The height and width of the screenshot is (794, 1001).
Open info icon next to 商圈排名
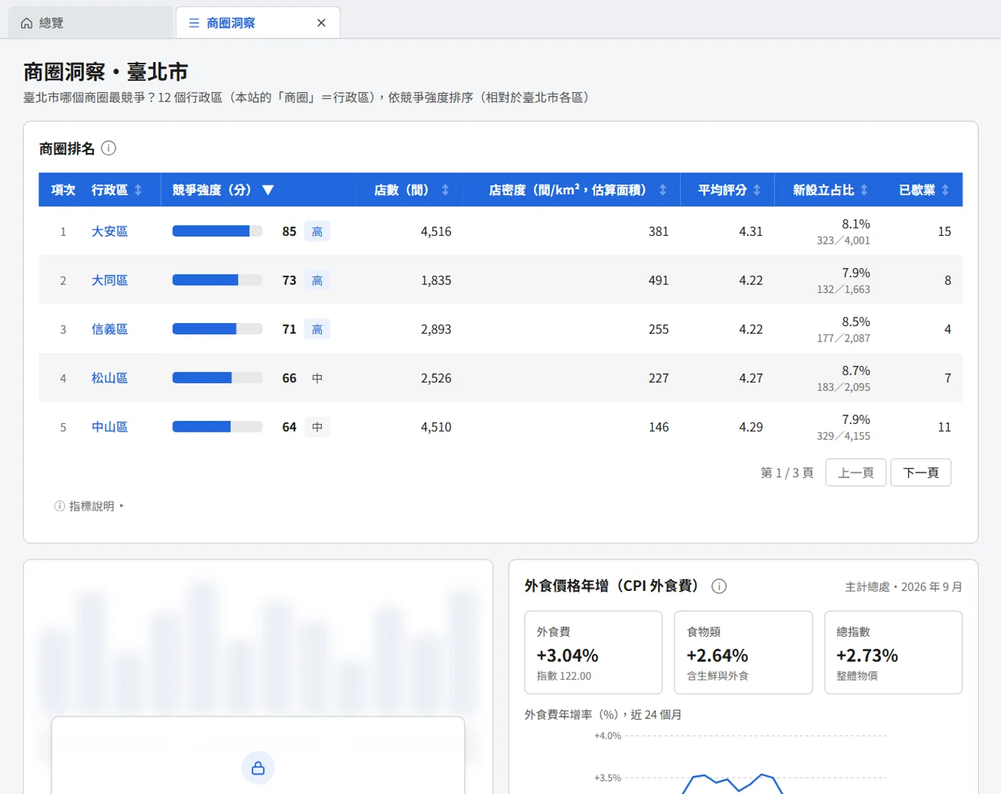coord(109,148)
